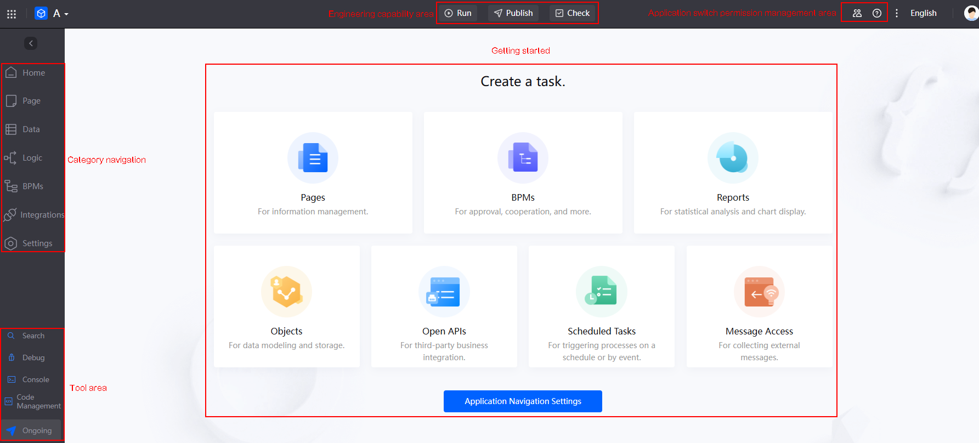Open the help question mark icon
This screenshot has width=979, height=443.
point(877,13)
